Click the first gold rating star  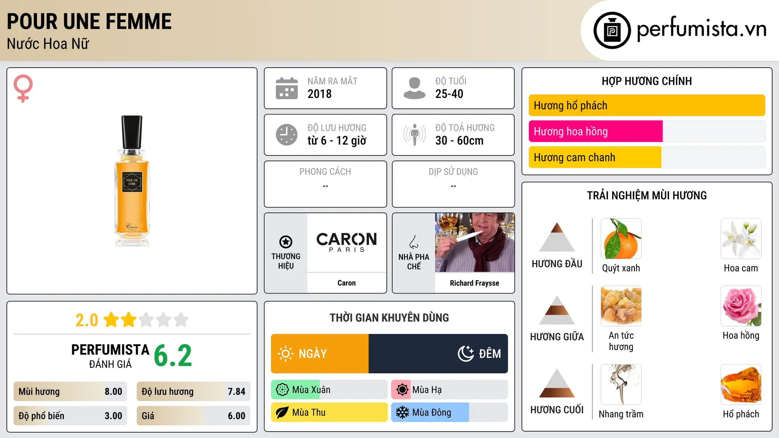click(x=111, y=320)
